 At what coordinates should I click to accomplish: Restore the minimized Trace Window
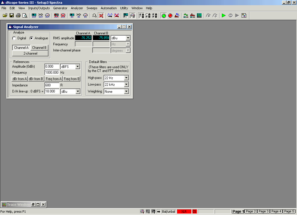33,204
